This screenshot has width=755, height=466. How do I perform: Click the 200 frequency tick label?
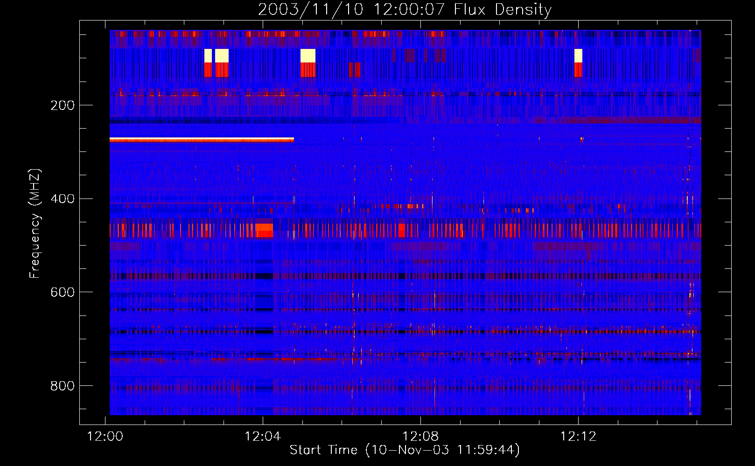click(63, 105)
